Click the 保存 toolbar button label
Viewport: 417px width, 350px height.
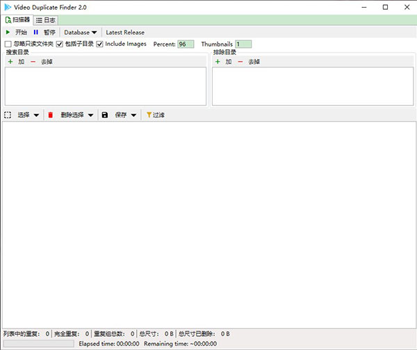click(121, 115)
